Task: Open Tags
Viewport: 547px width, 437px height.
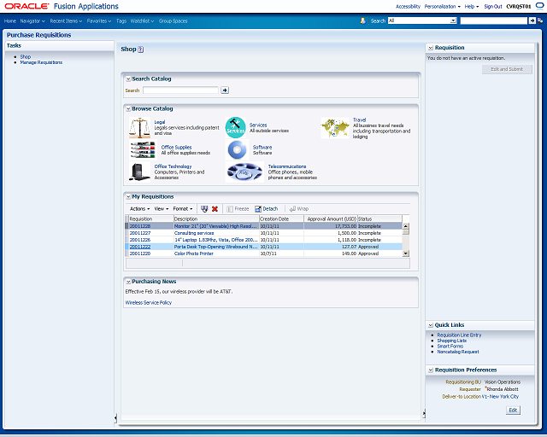Action: [121, 20]
